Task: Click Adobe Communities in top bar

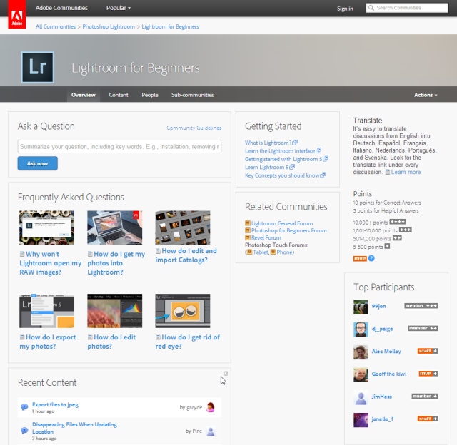Action: click(61, 8)
